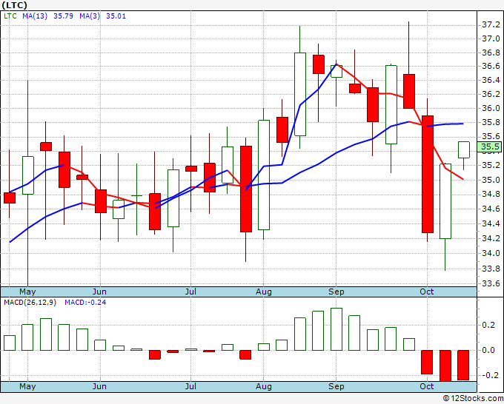Click the MA(13) legend label

(35, 16)
